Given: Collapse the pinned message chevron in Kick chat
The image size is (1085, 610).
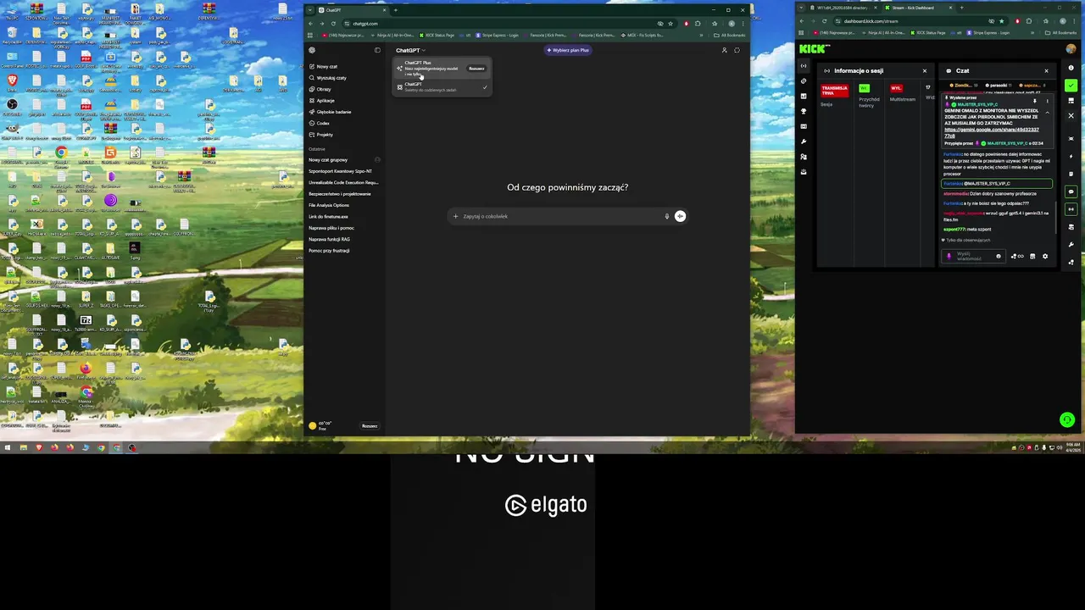Looking at the screenshot, I should tap(1047, 113).
